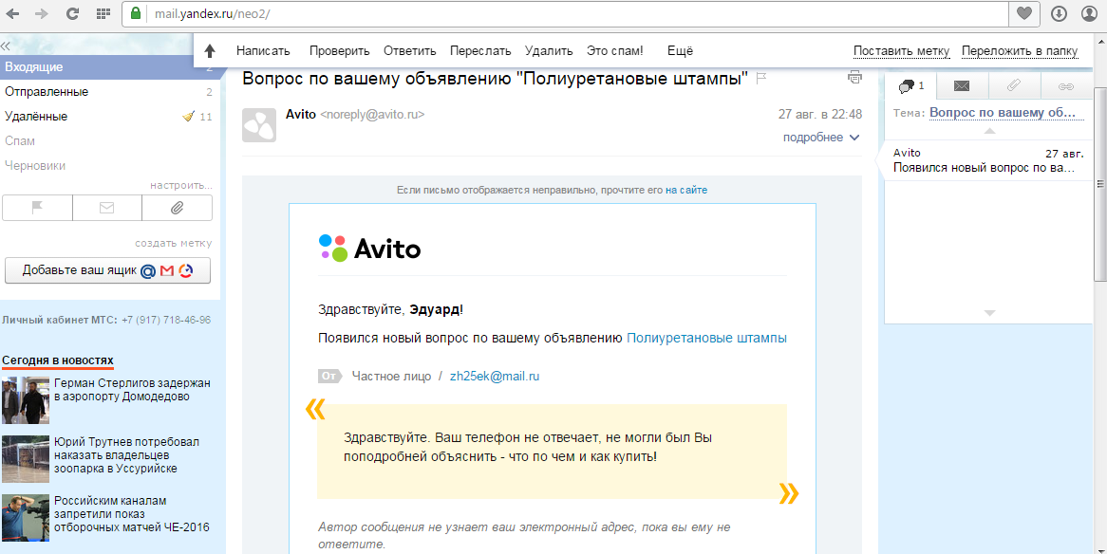This screenshot has width=1107, height=554.
Task: Filter by flagged messages flag button
Action: [37, 208]
